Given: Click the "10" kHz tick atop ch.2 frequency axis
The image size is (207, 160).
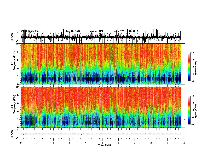Looking at the screenshot, I should pos(18,87).
